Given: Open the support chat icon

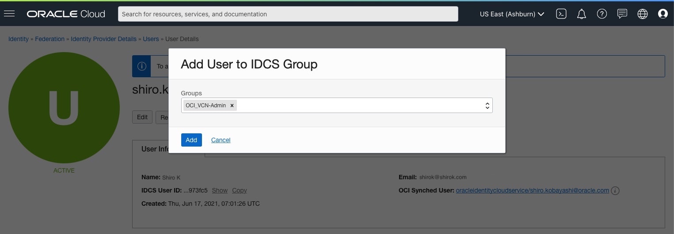Looking at the screenshot, I should [x=622, y=14].
